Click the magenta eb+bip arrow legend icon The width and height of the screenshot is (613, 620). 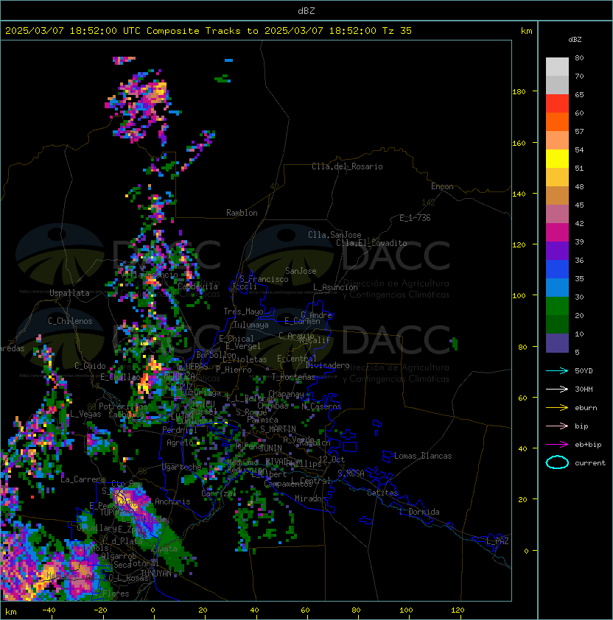pyautogui.click(x=557, y=445)
